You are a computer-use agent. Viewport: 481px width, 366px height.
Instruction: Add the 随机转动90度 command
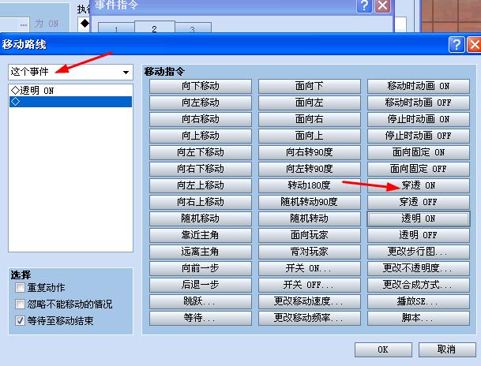coord(310,202)
